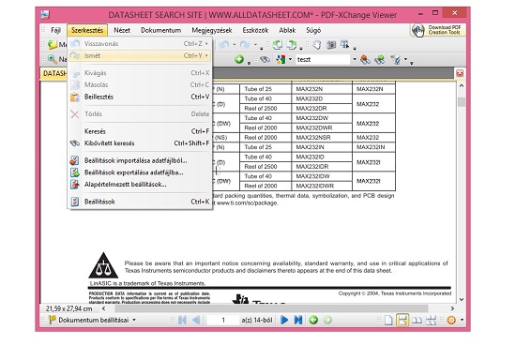Open the Súgó menu
The image size is (516, 345).
pyautogui.click(x=313, y=30)
